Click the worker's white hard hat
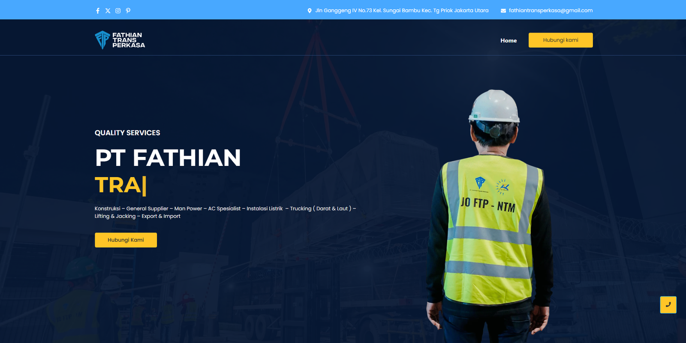The width and height of the screenshot is (686, 343). [494, 106]
